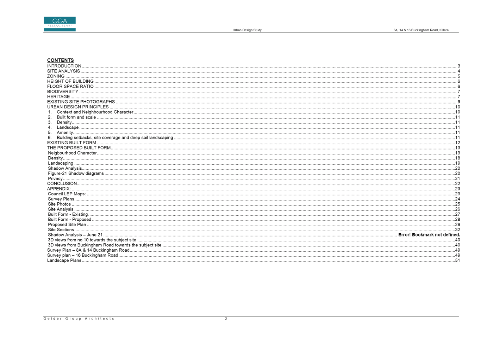Image resolution: width=481 pixels, height=340 pixels.
Task: Open Figure 21 Shadow diagrams entry
Action: [x=76, y=174]
